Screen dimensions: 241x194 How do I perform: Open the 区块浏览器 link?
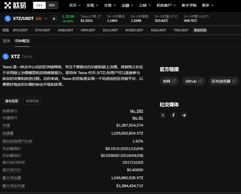[x=223, y=81]
